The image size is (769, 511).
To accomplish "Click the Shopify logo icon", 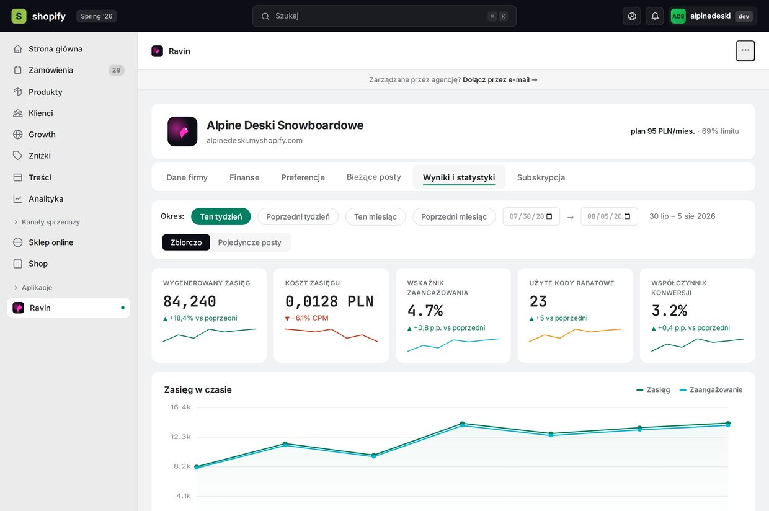I will (x=19, y=16).
